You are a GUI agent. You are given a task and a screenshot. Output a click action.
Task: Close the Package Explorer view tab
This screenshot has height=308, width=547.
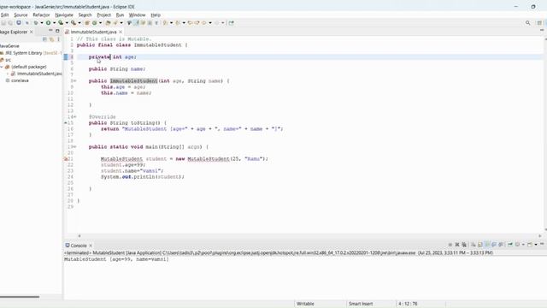32,32
